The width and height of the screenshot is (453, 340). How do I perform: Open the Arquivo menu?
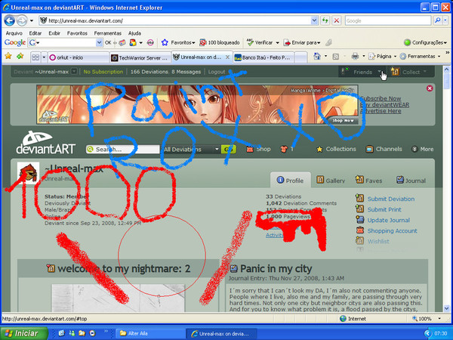[14, 33]
